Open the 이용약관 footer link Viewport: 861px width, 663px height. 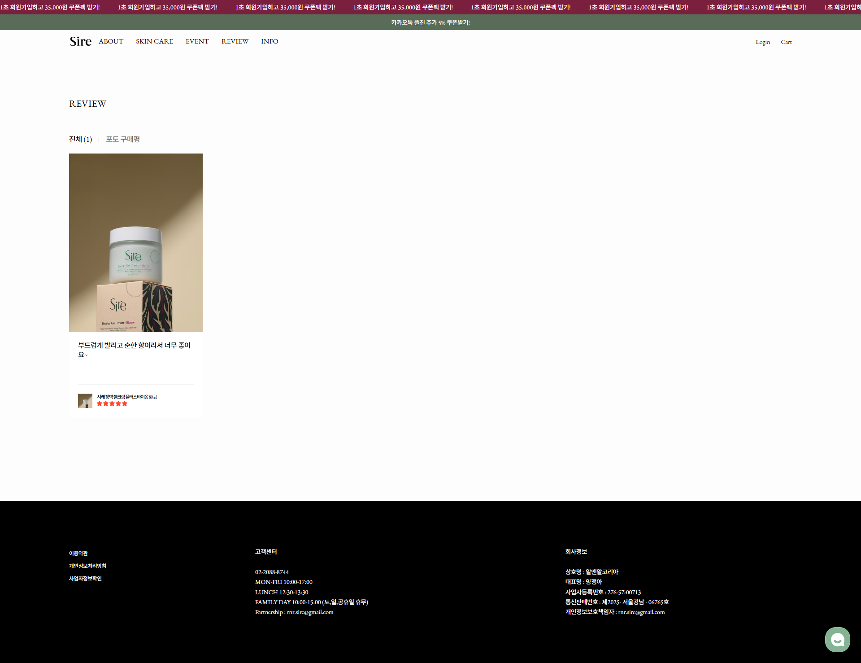(x=78, y=553)
